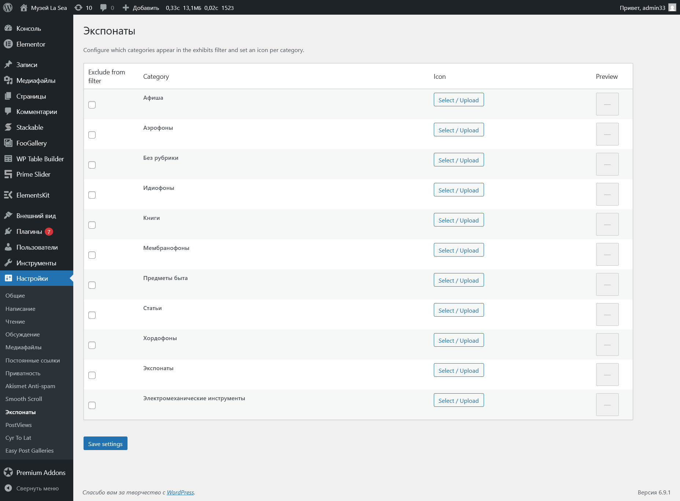Click the Настройки settings icon

pyautogui.click(x=8, y=278)
